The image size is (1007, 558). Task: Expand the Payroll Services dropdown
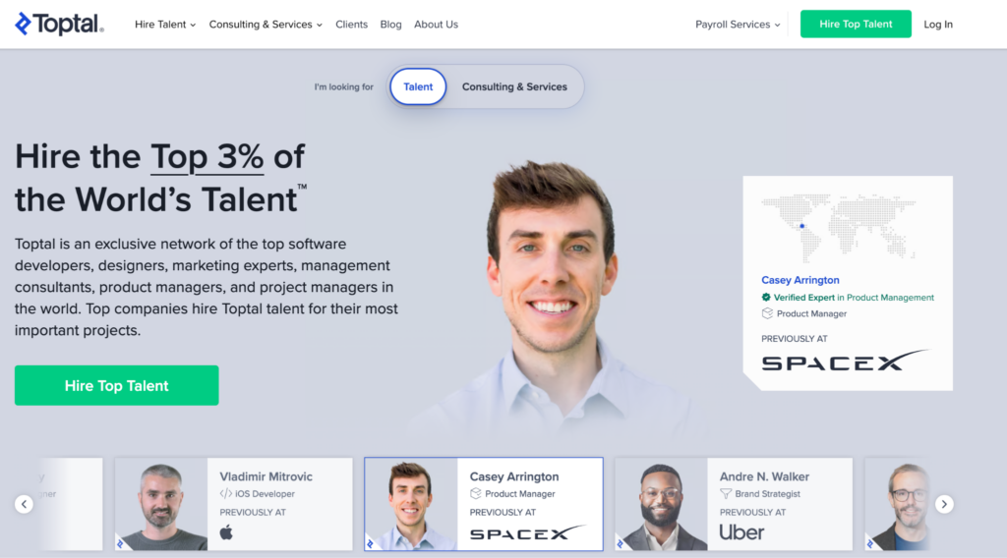[738, 25]
